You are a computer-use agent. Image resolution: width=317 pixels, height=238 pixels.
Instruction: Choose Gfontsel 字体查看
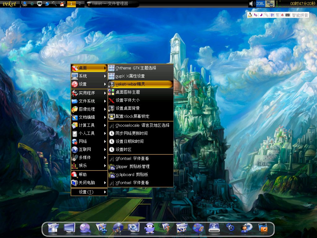coord(141,159)
